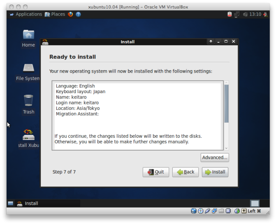Select 'Location: Asia/Tokyo' line

pyautogui.click(x=78, y=108)
